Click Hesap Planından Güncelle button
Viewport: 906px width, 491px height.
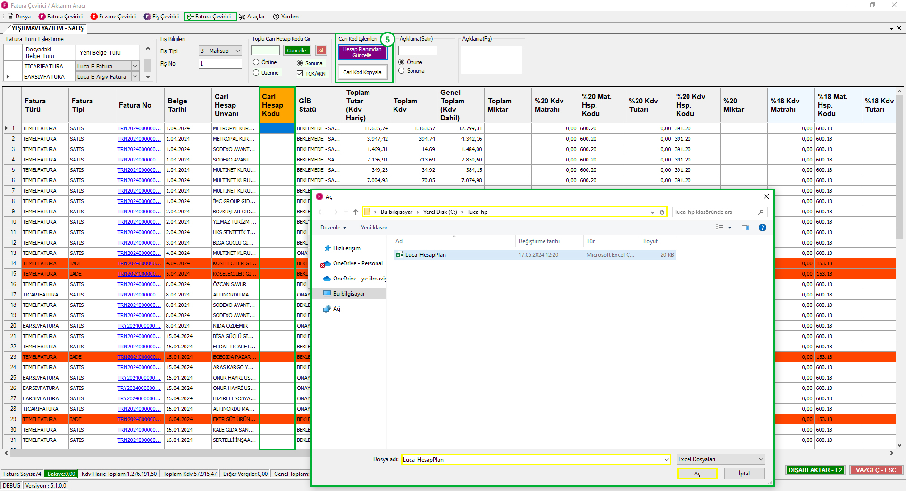pyautogui.click(x=362, y=52)
